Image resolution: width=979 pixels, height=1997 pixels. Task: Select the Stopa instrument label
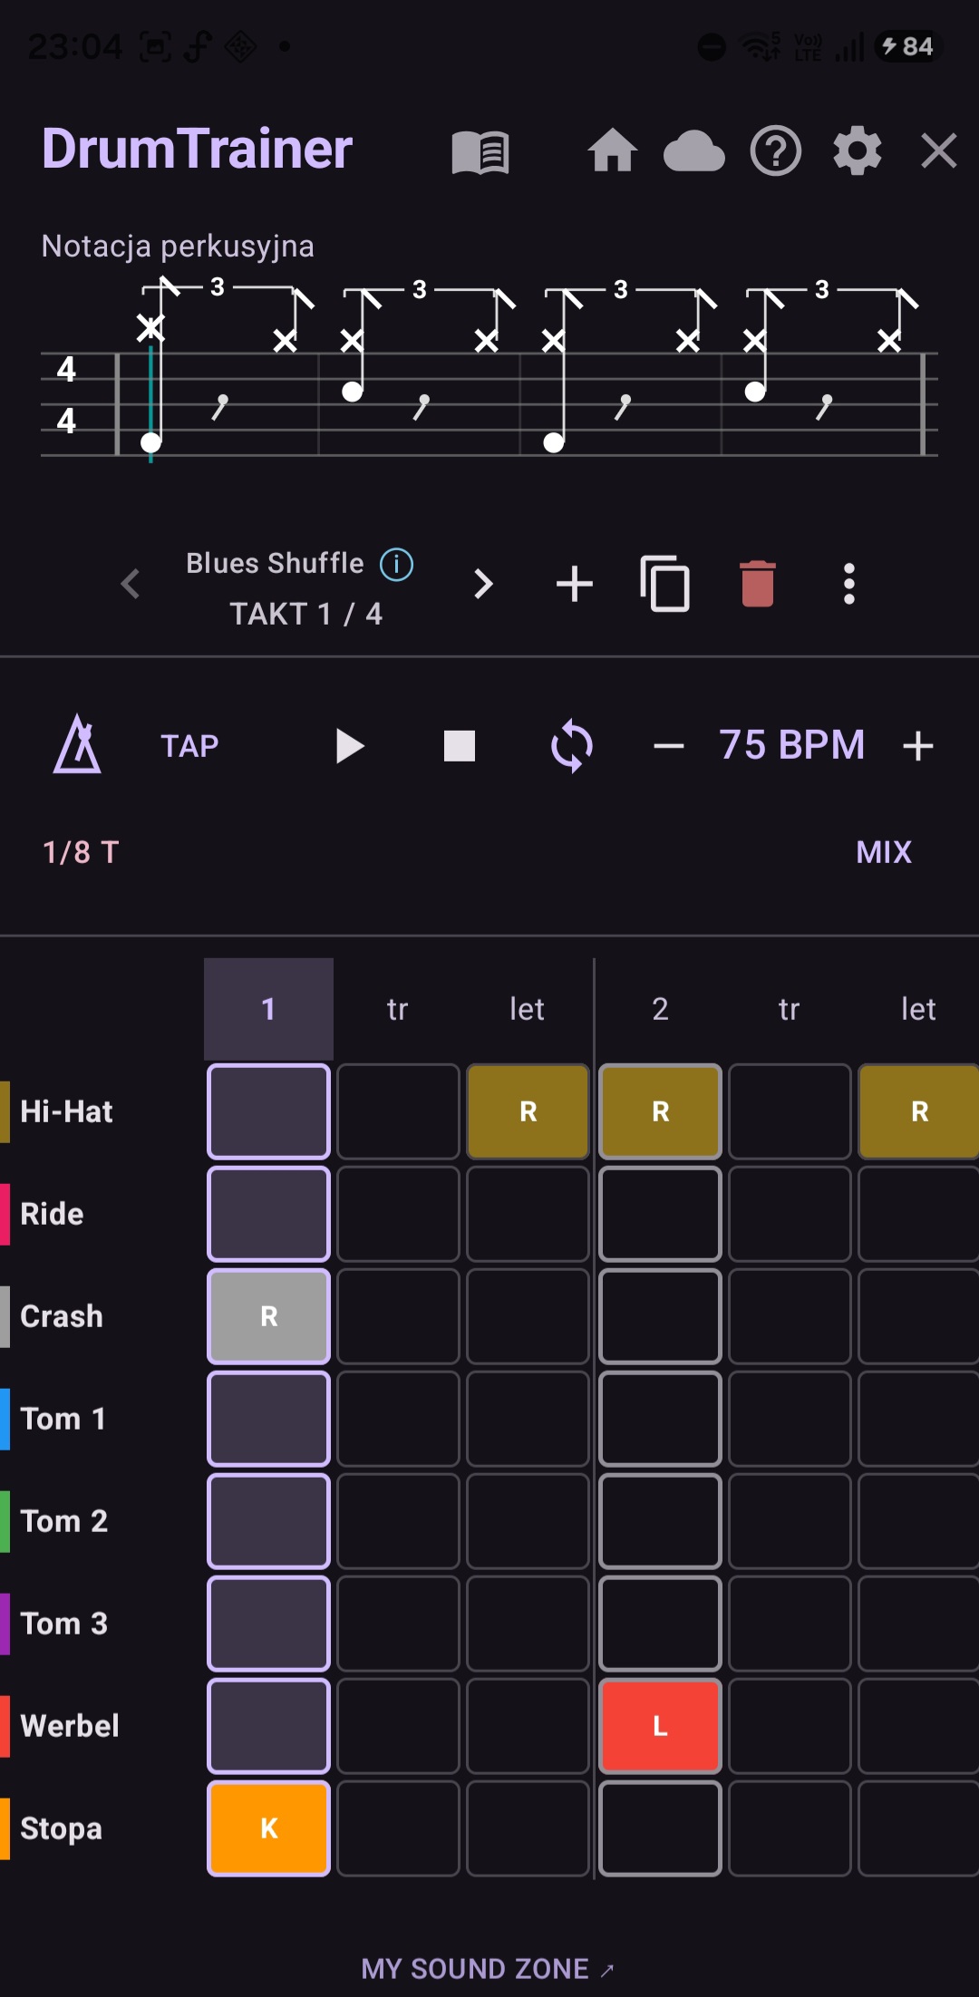point(61,1828)
